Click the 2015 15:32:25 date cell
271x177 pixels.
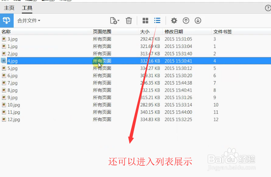pos(178,119)
